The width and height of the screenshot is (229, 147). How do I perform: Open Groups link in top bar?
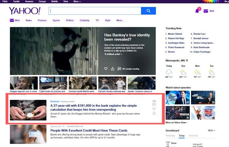coord(42,1)
